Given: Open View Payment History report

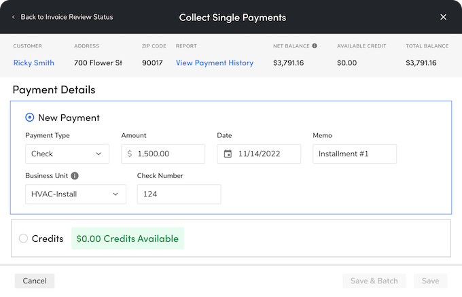Looking at the screenshot, I should tap(215, 63).
